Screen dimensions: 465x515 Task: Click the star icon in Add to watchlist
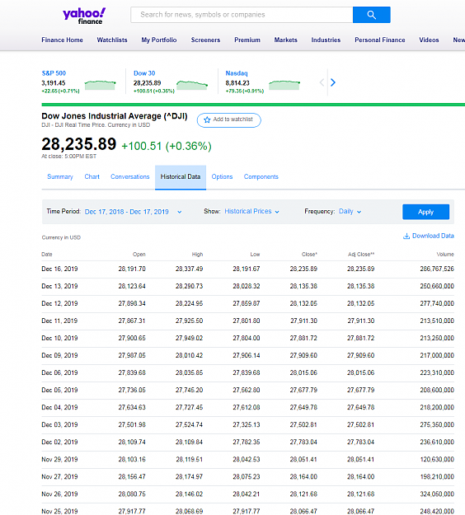(x=207, y=119)
